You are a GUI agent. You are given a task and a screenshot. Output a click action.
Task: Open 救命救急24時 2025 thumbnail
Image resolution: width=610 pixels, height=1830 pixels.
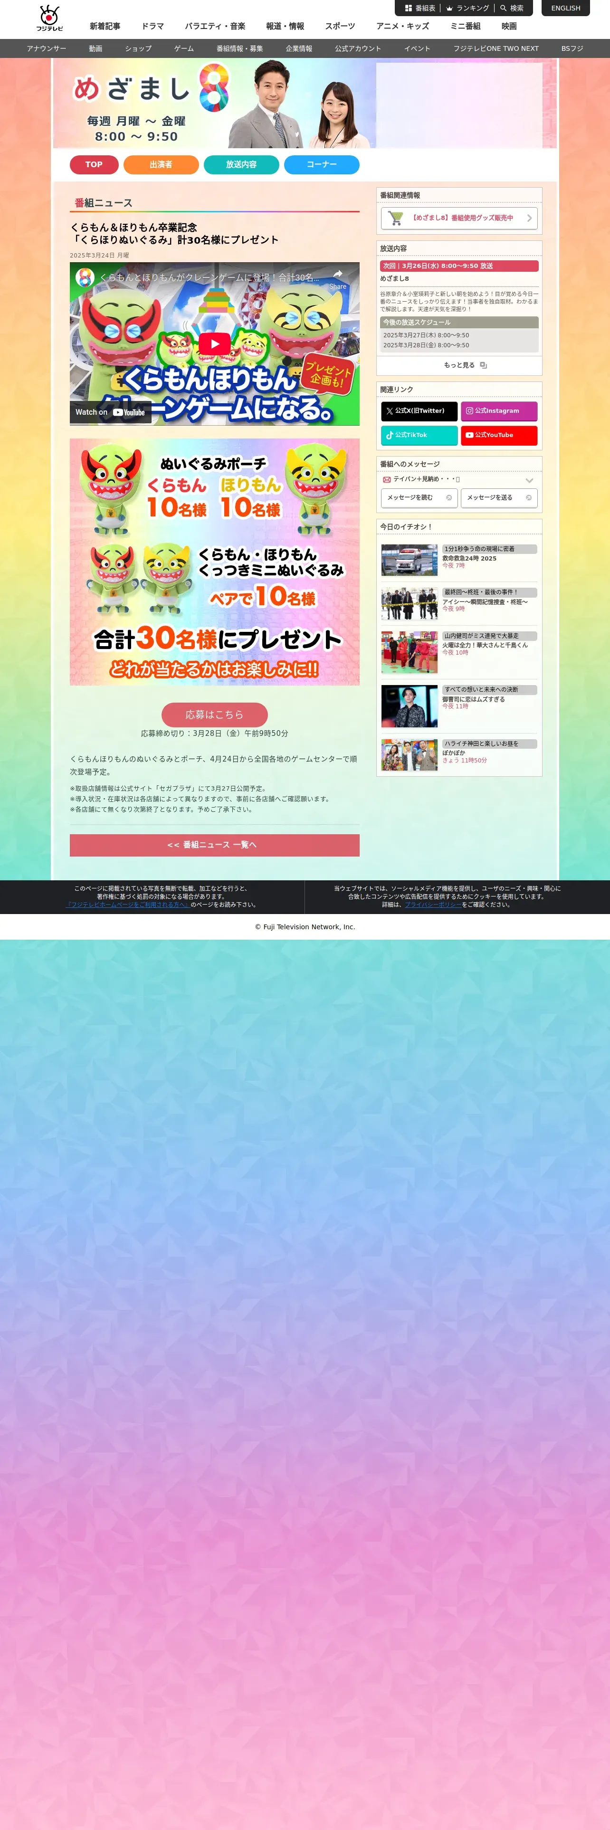click(x=409, y=560)
